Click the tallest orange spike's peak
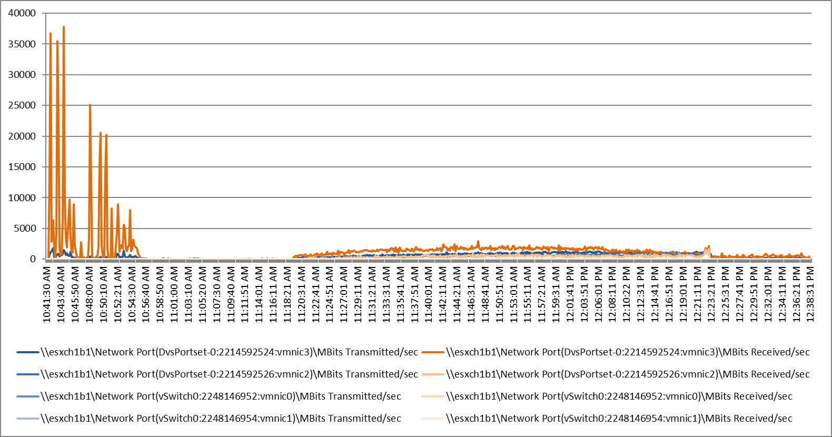 click(64, 27)
